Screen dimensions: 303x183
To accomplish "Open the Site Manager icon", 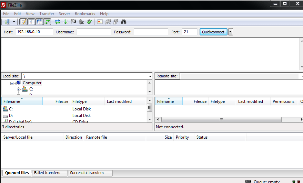I will click(7, 22).
